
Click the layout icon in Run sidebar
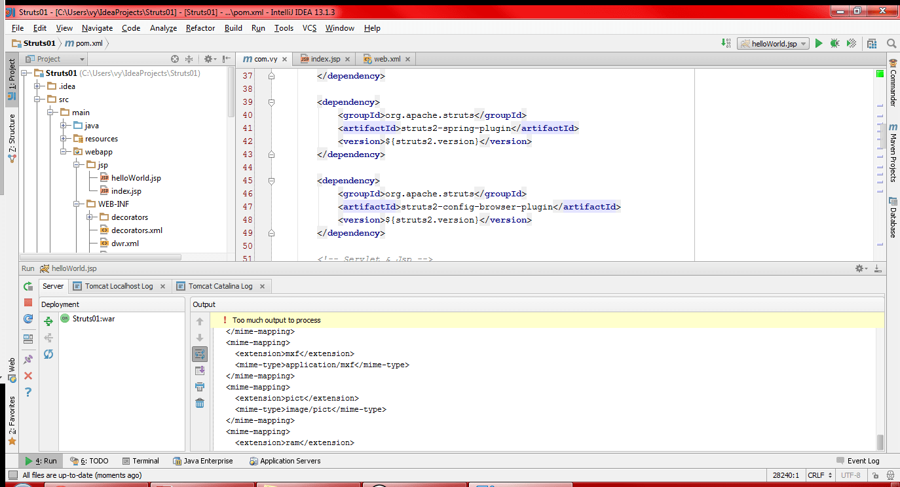(28, 339)
